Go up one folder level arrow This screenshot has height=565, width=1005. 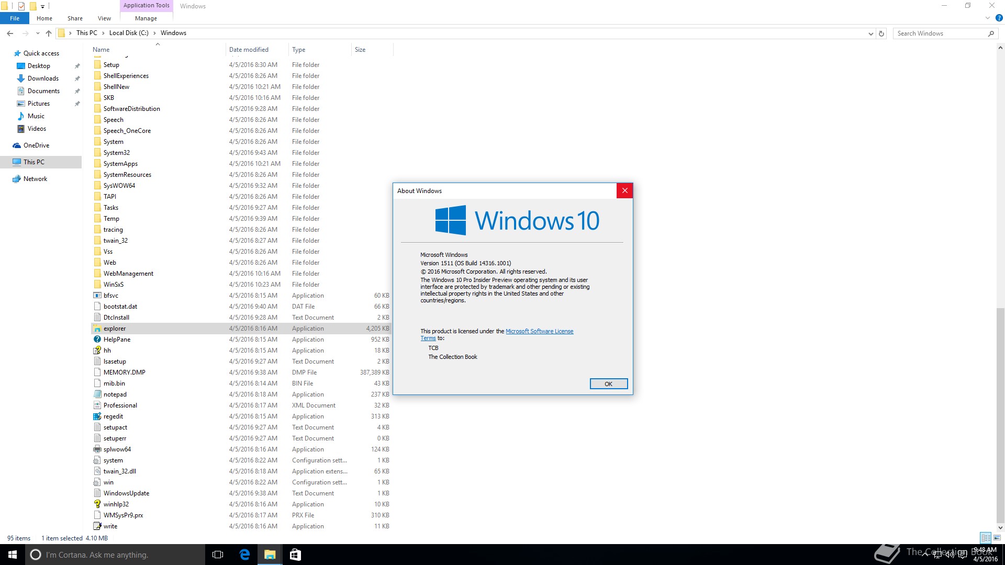click(x=49, y=33)
